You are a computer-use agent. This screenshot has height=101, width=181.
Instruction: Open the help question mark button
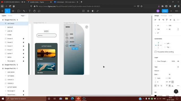(176, 91)
